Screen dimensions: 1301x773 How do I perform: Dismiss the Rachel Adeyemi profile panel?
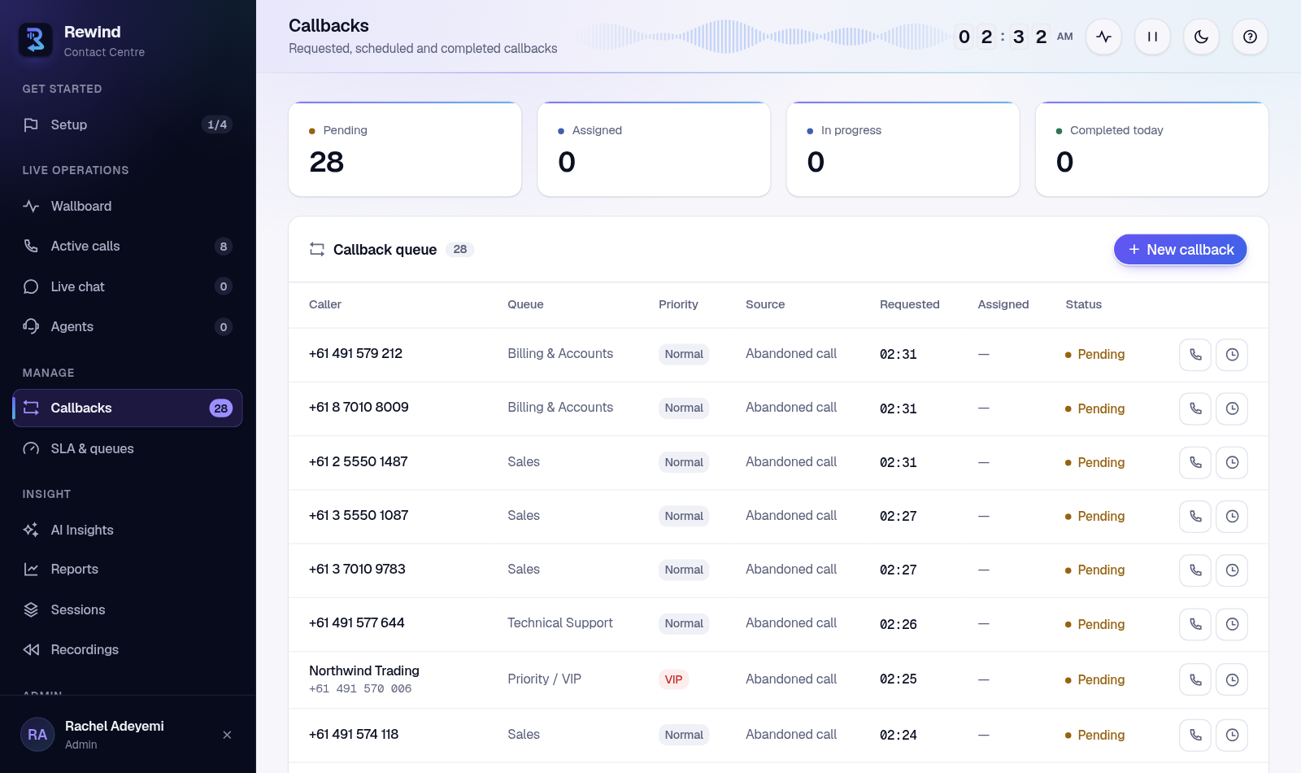point(227,735)
